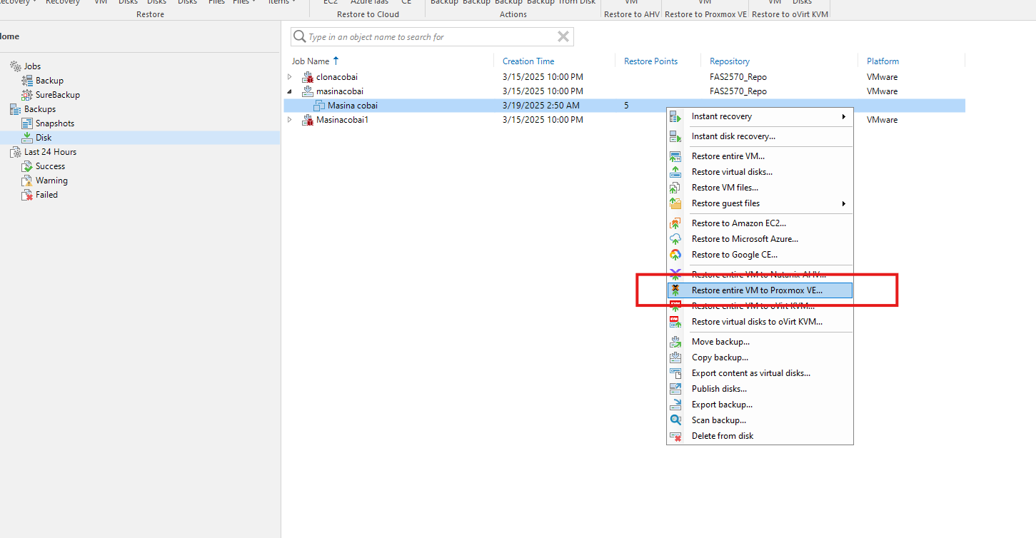Image resolution: width=1036 pixels, height=538 pixels.
Task: Select the Backups node in tree
Action: [40, 109]
